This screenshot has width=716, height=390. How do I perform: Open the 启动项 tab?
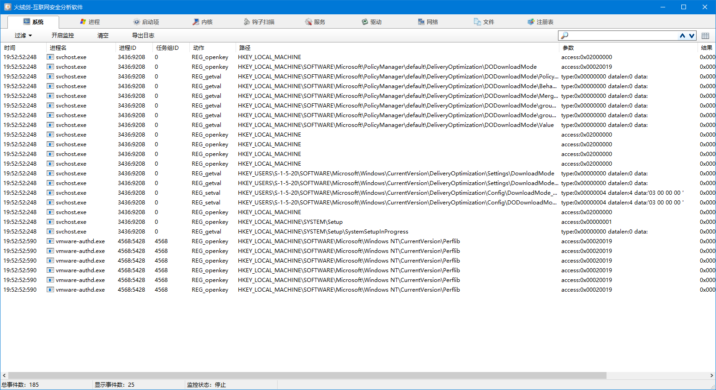pos(146,22)
